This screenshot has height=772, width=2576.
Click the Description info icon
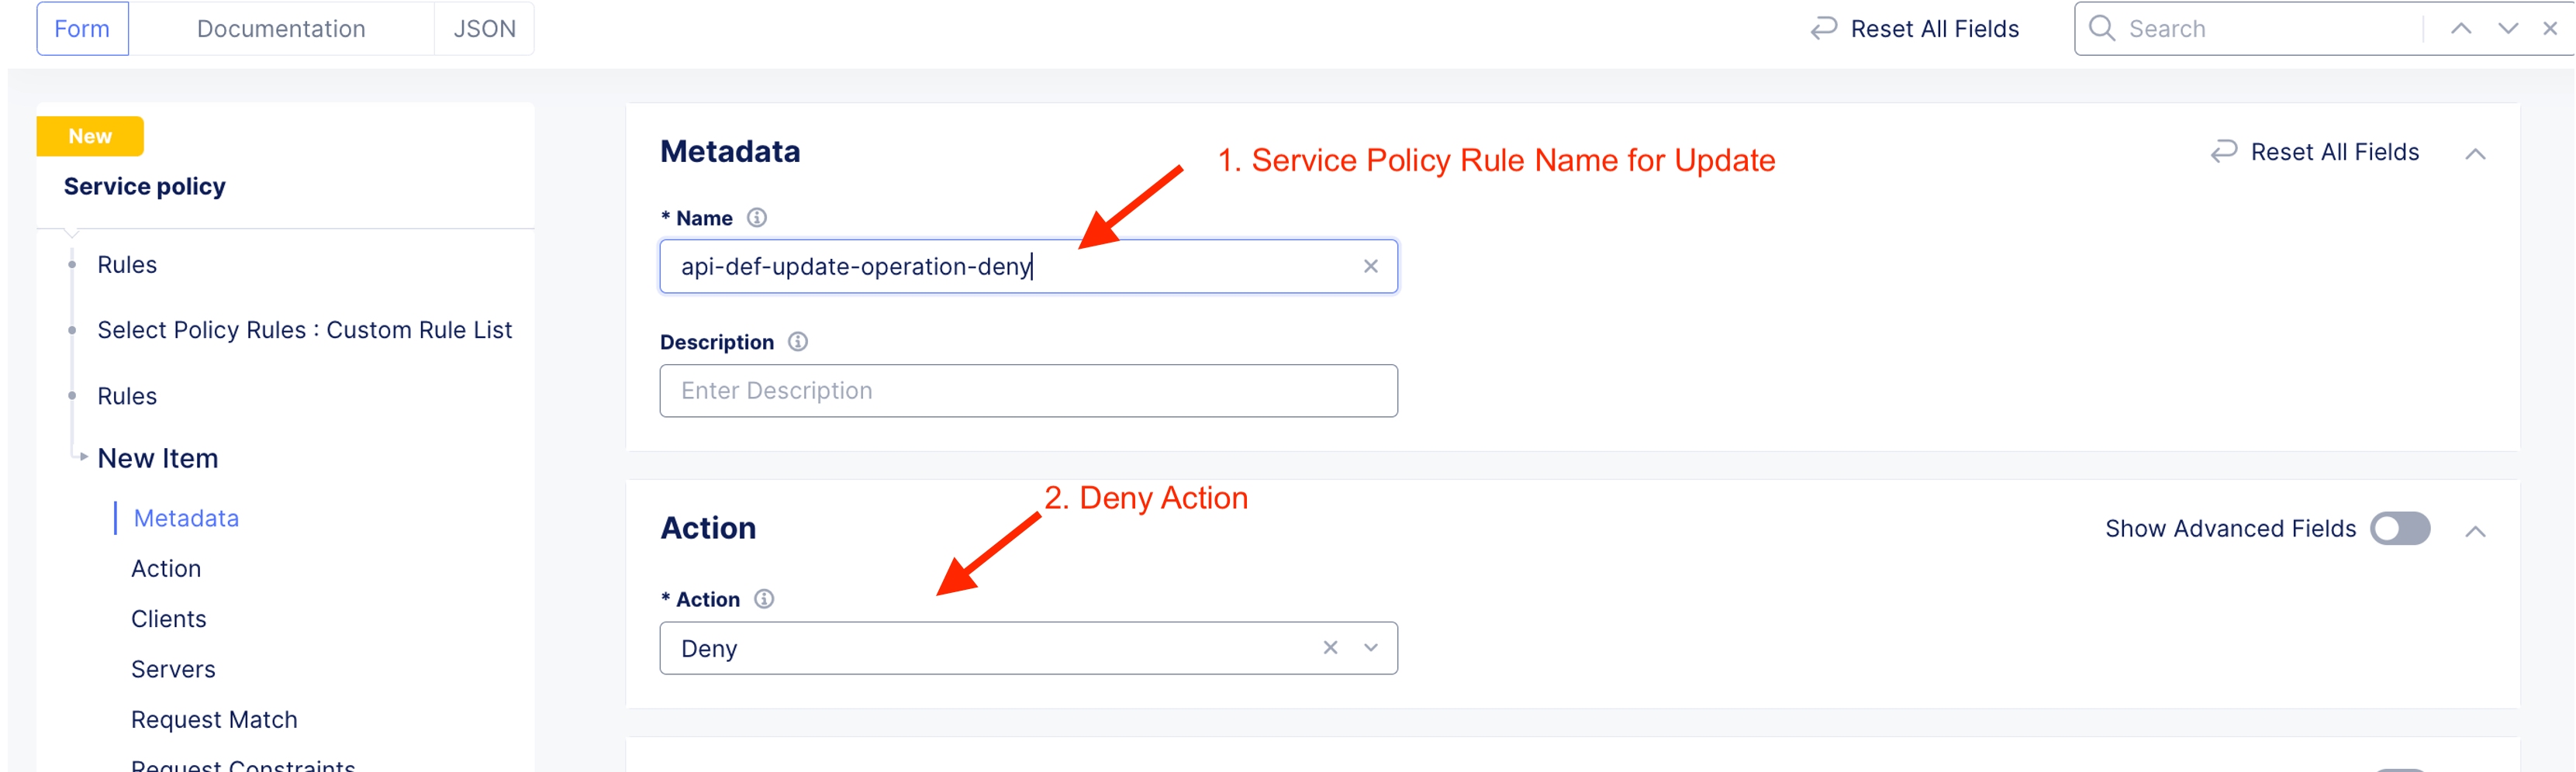(797, 342)
